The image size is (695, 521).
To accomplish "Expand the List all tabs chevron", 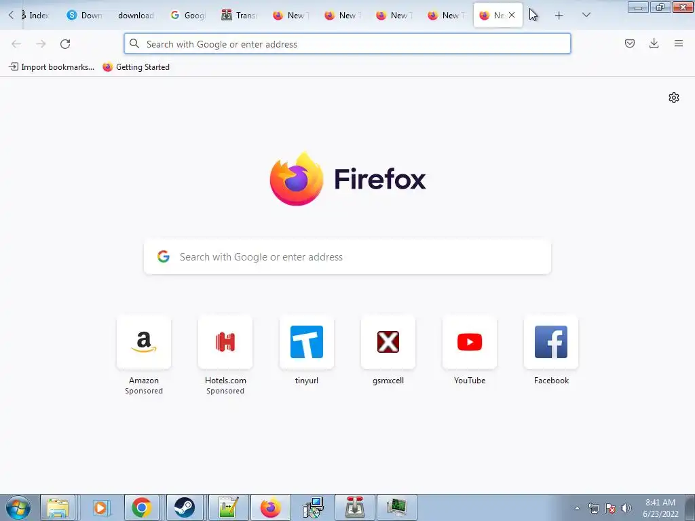I will tap(586, 15).
